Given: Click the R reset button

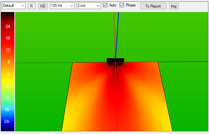Looking at the screenshot, I should pos(32,6).
